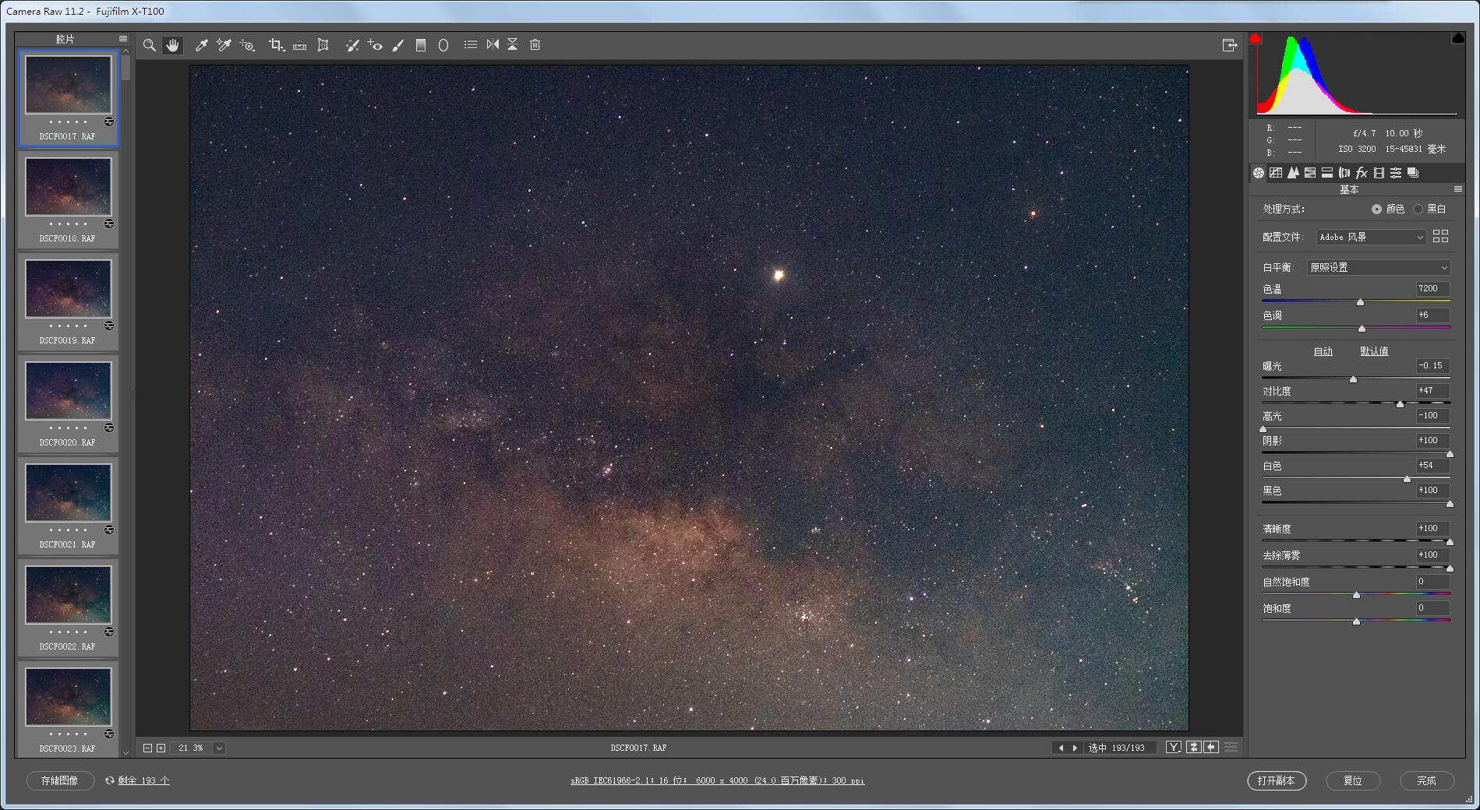Click the 对比度 contrast slider handle
Viewport: 1480px width, 810px height.
click(x=1400, y=404)
